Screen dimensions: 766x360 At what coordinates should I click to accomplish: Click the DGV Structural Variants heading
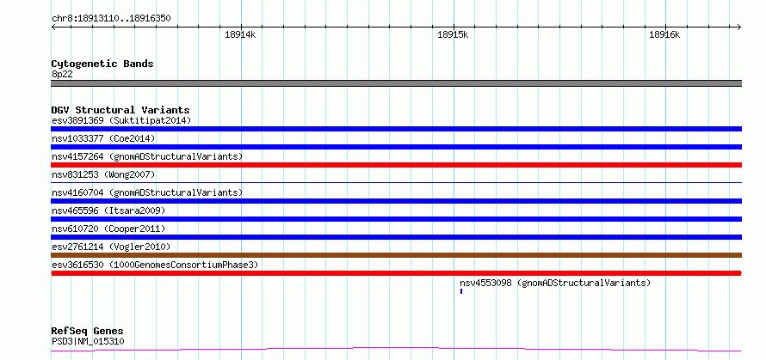[120, 110]
